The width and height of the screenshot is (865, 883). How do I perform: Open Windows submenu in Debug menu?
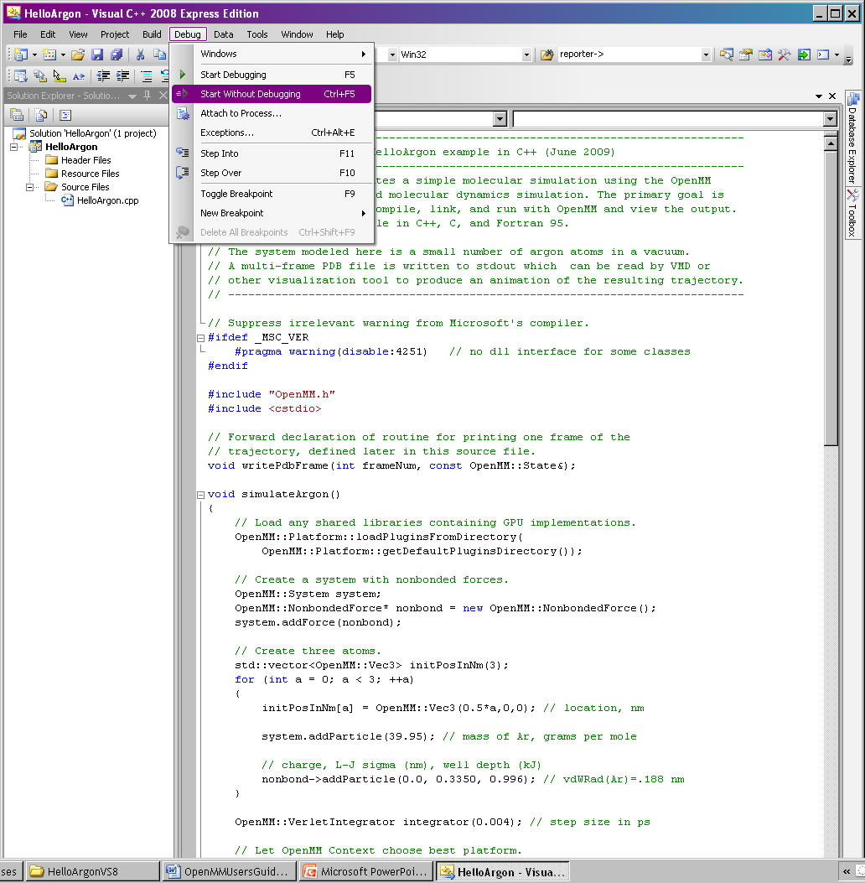[x=272, y=54]
